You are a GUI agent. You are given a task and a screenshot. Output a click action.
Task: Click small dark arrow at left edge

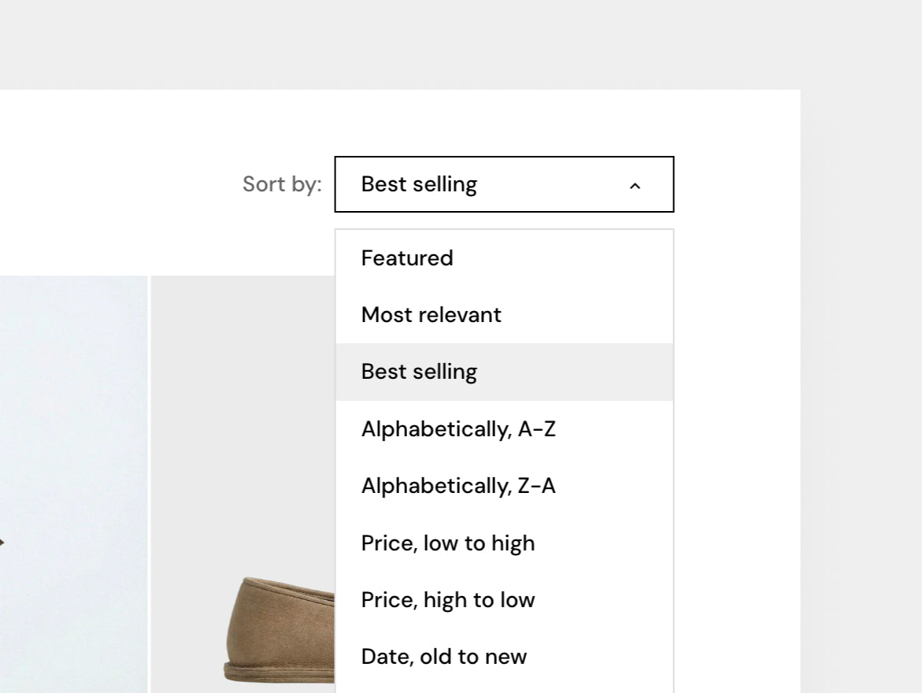click(x=2, y=542)
